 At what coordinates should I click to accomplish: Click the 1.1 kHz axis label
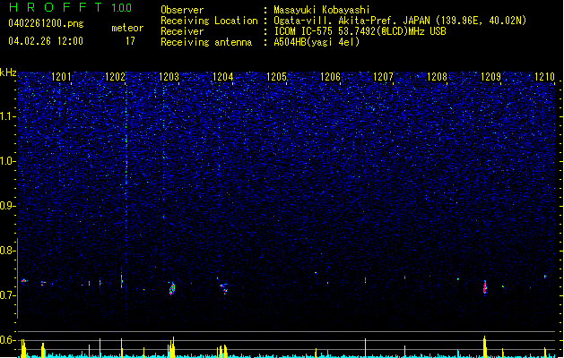coord(8,116)
